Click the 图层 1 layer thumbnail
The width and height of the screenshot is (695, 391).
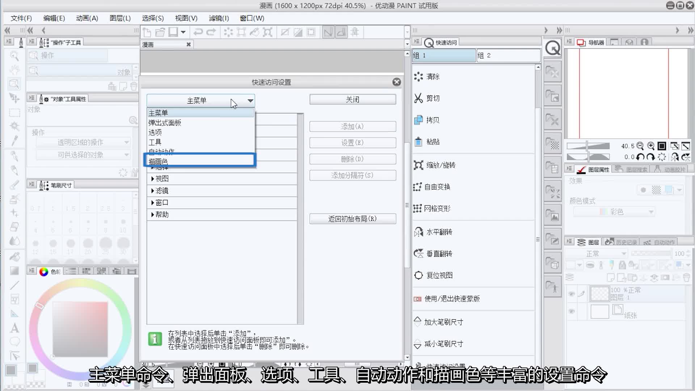tap(599, 294)
